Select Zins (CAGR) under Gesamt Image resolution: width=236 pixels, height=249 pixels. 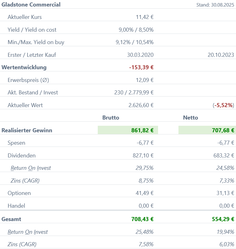click(22, 244)
